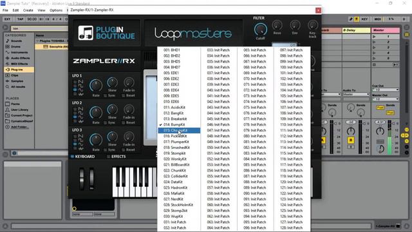Switch to the EFFECTS tab
Viewport: 412px width, 232px height.
116,157
